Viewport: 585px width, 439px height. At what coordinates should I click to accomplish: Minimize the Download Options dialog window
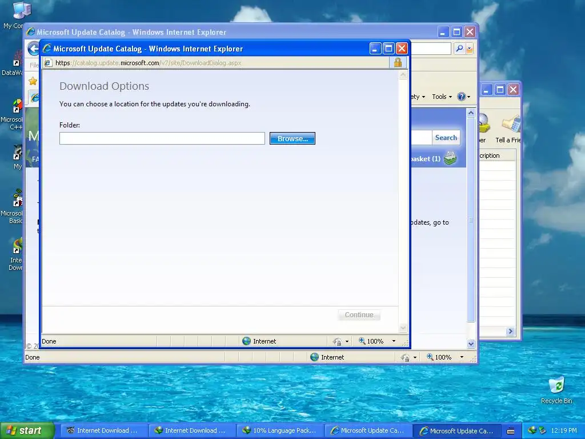pyautogui.click(x=375, y=49)
